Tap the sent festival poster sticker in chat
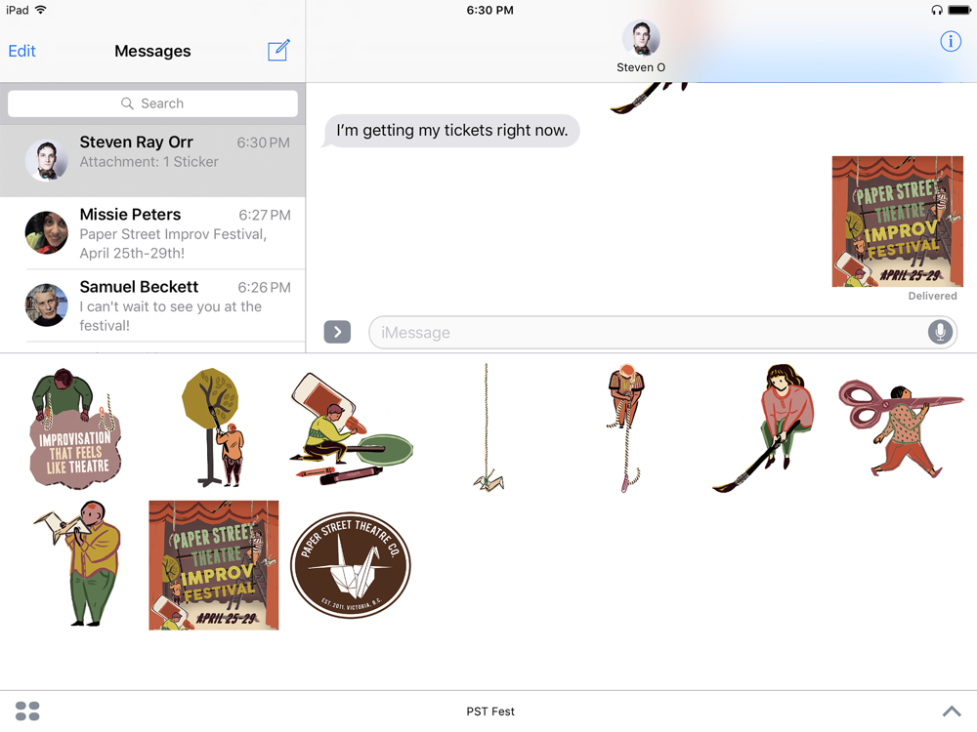The height and width of the screenshot is (732, 977). [x=897, y=222]
